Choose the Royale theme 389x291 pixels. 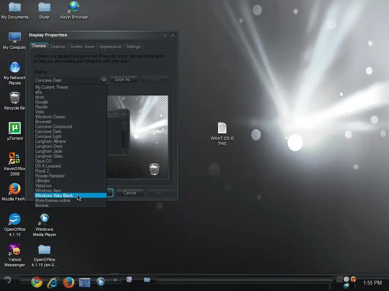coord(70,107)
